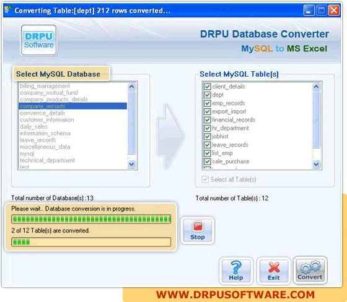This screenshot has height=302, width=347.
Task: Toggle the emp_records checkbox
Action: 207,103
